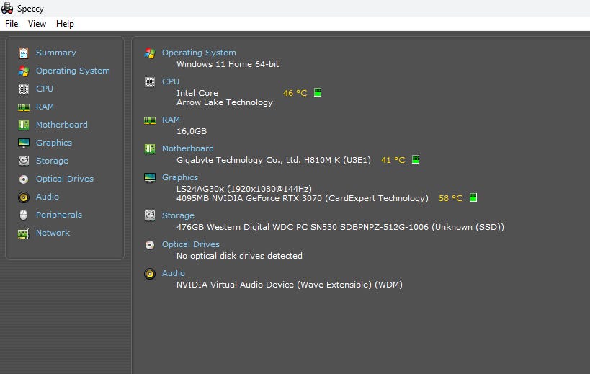Select Operating System in the sidebar list

tap(73, 71)
